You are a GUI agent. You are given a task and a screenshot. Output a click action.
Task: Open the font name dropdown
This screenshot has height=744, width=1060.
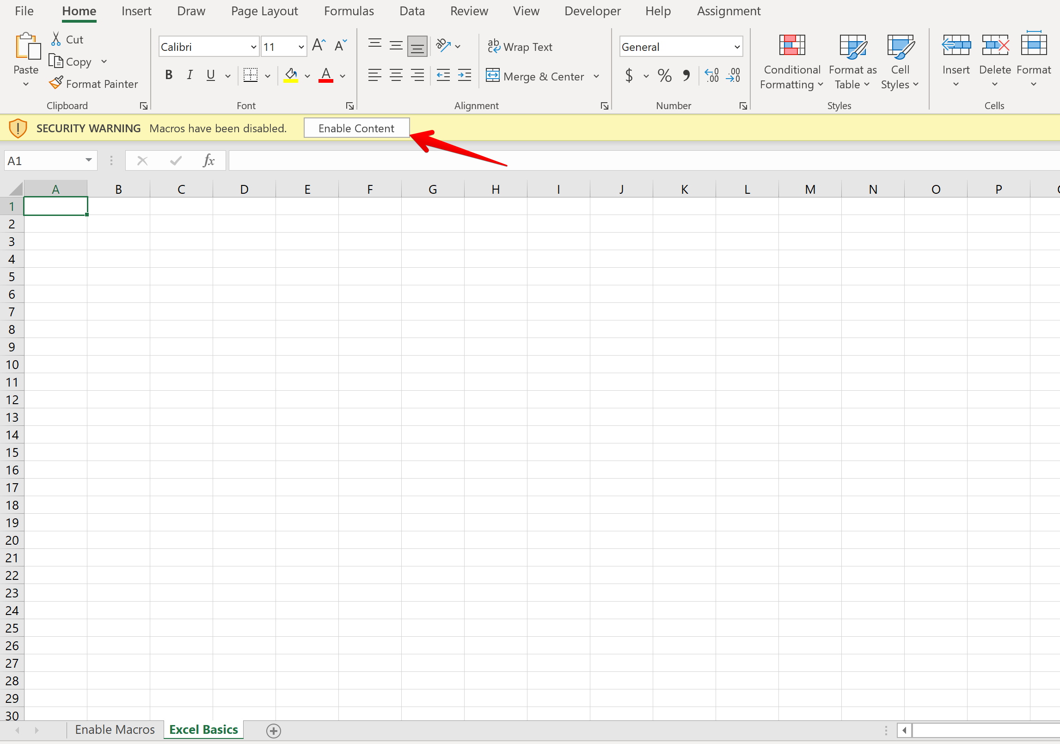pyautogui.click(x=253, y=47)
